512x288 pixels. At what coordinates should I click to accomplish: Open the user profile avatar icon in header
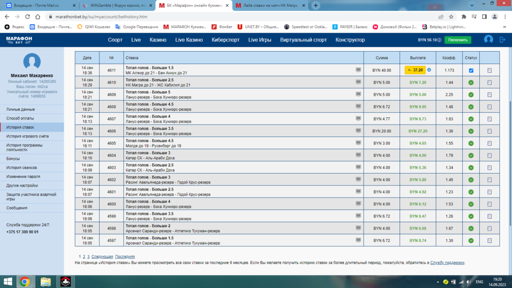pos(488,39)
